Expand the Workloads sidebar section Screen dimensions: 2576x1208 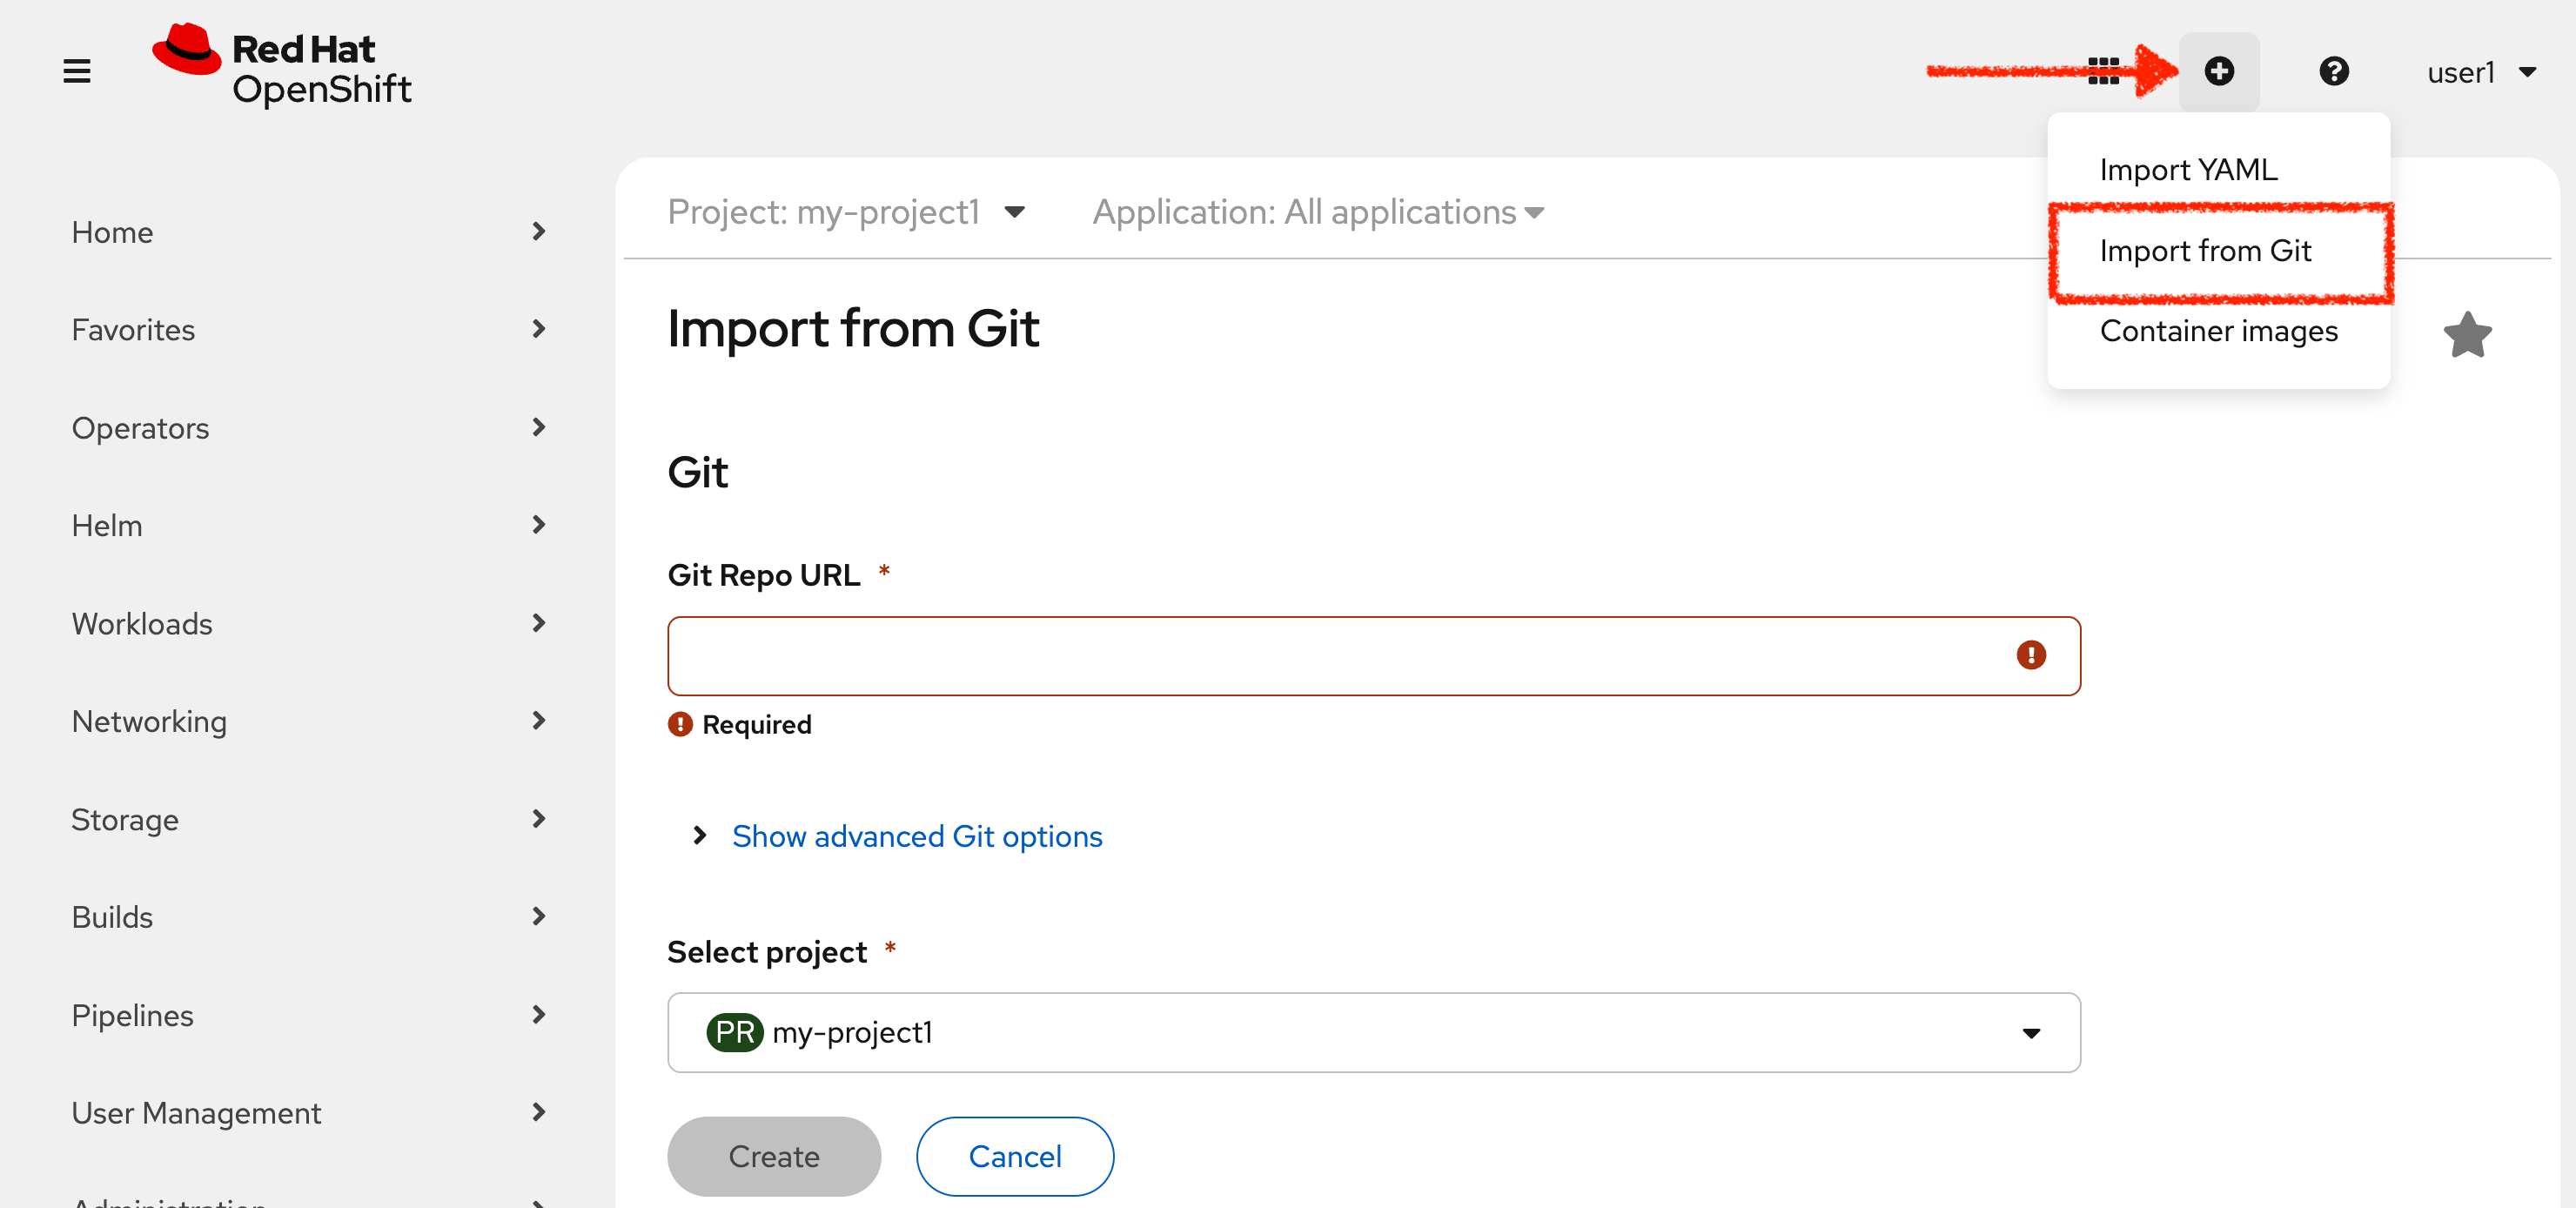pyautogui.click(x=142, y=623)
